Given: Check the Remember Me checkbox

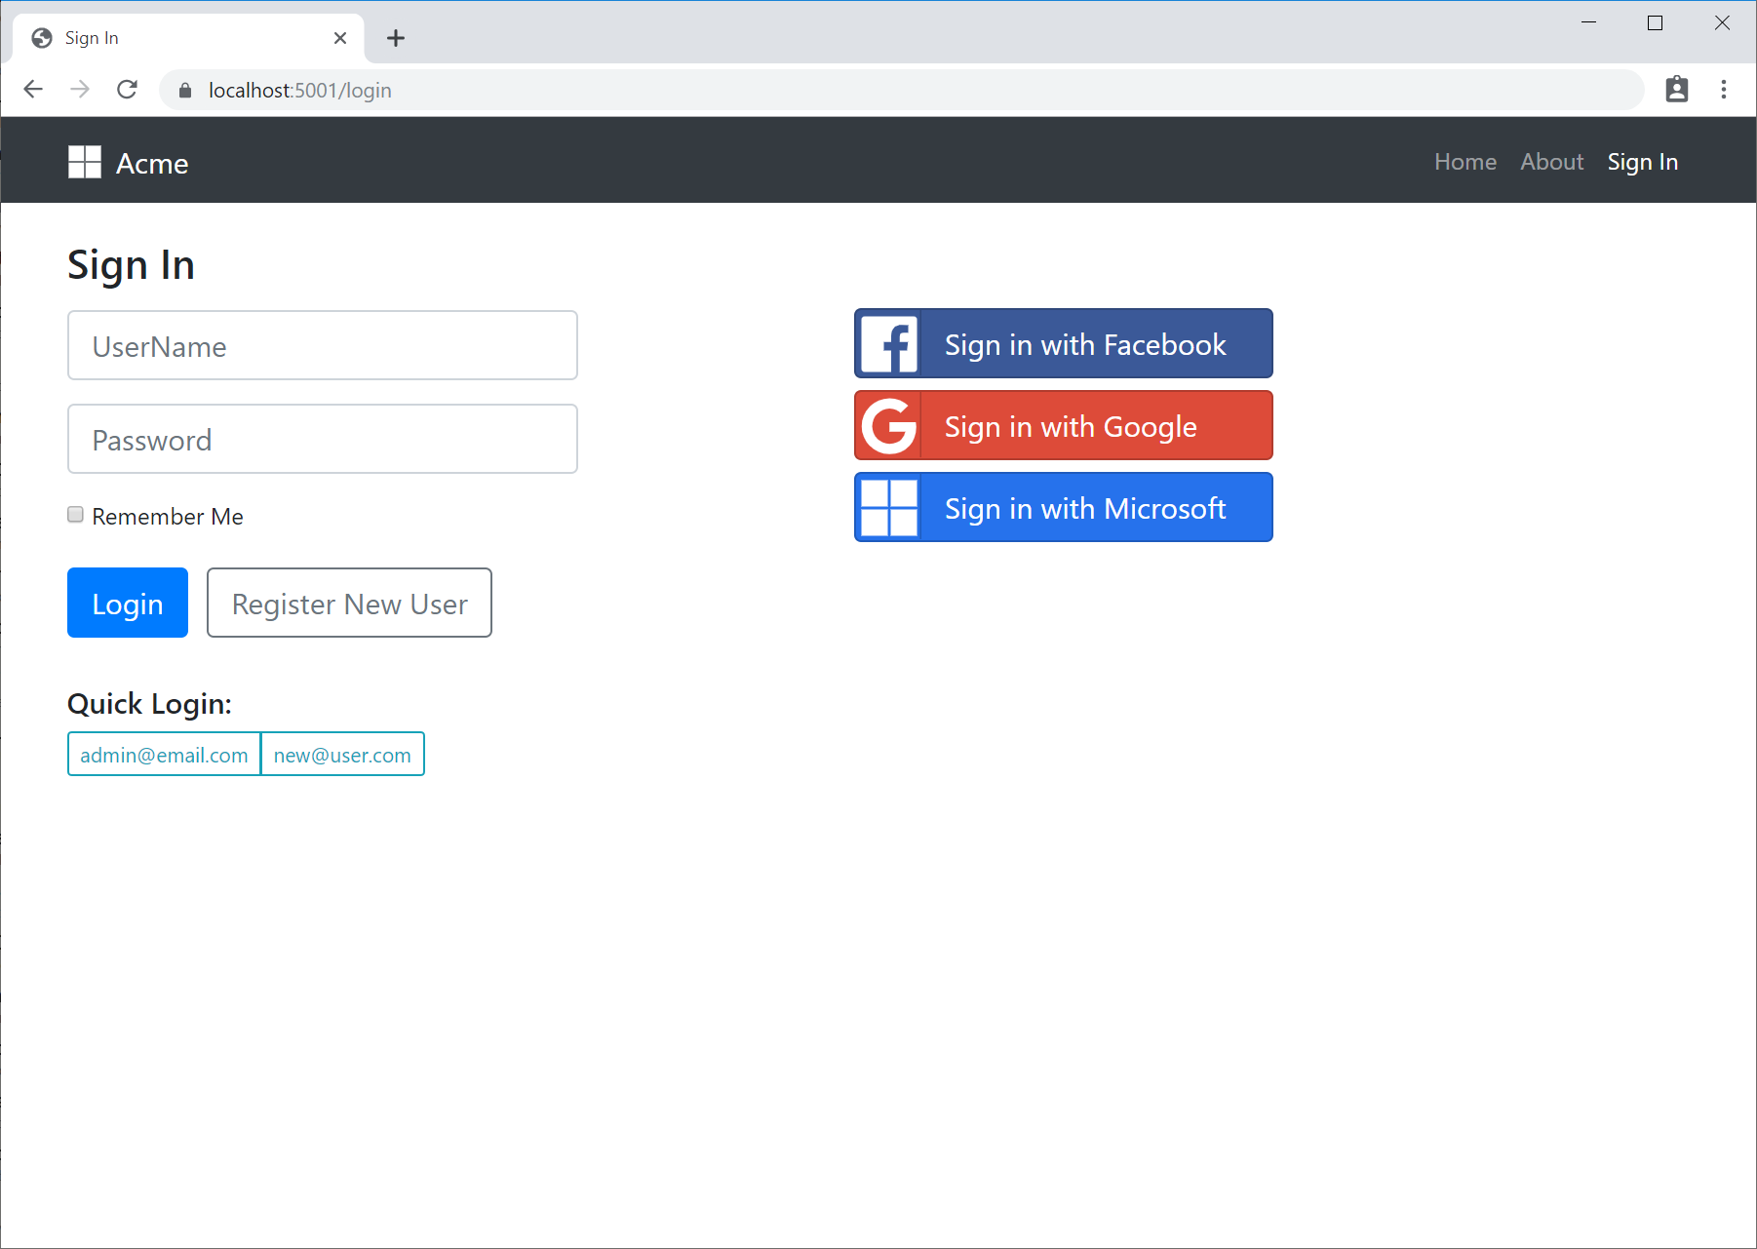Looking at the screenshot, I should [75, 515].
